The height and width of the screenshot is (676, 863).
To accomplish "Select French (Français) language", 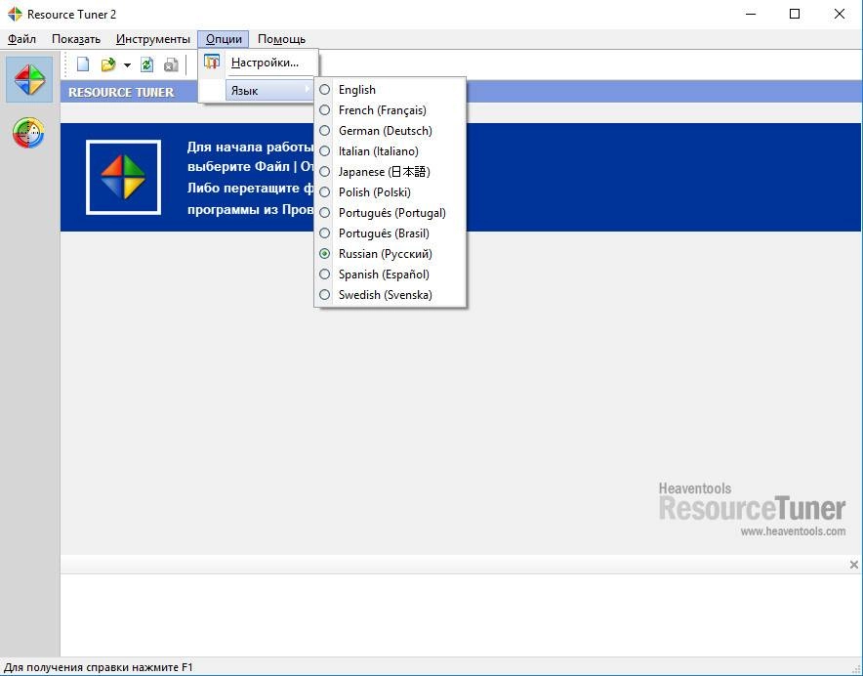I will 390,110.
